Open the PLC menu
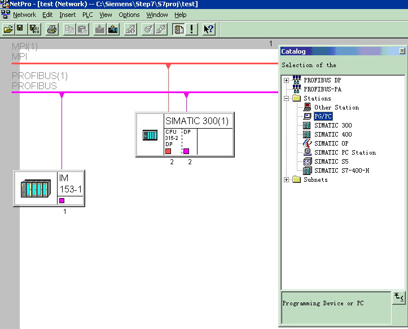The width and height of the screenshot is (408, 329). (x=87, y=15)
